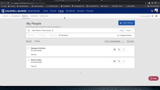Open the Export dropdown
Image resolution: width=160 pixels, height=90 pixels.
click(x=43, y=35)
